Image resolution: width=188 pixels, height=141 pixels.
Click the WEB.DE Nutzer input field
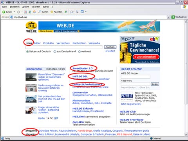coord(136,77)
